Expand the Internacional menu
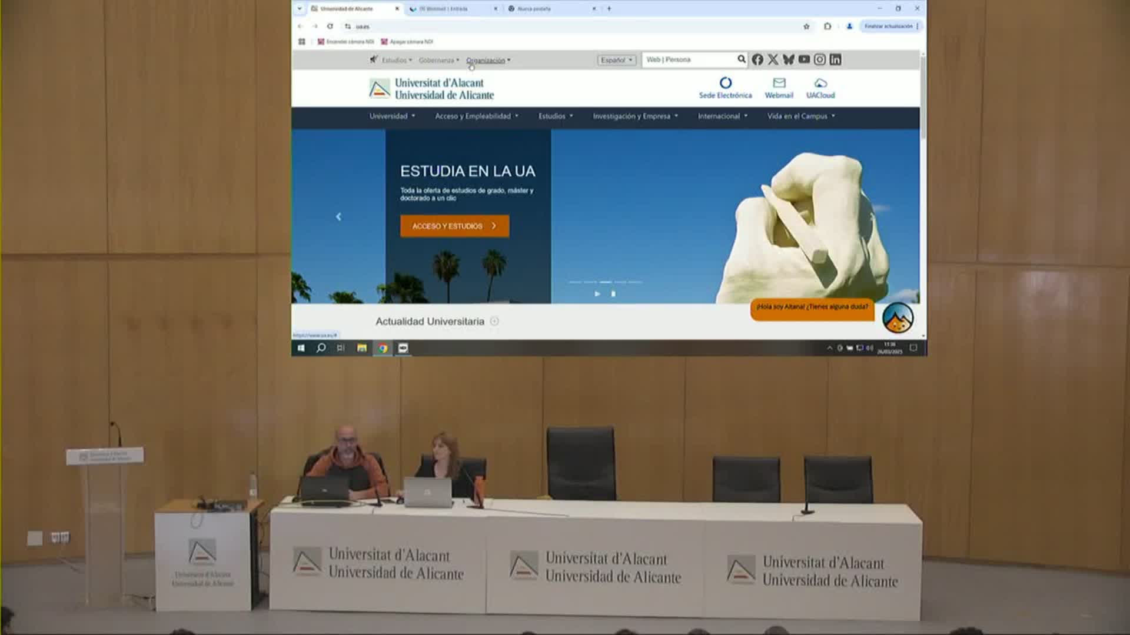 (723, 116)
